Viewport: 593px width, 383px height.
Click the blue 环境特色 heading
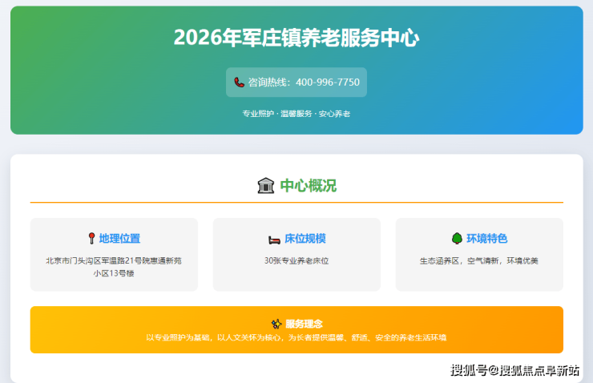click(486, 239)
